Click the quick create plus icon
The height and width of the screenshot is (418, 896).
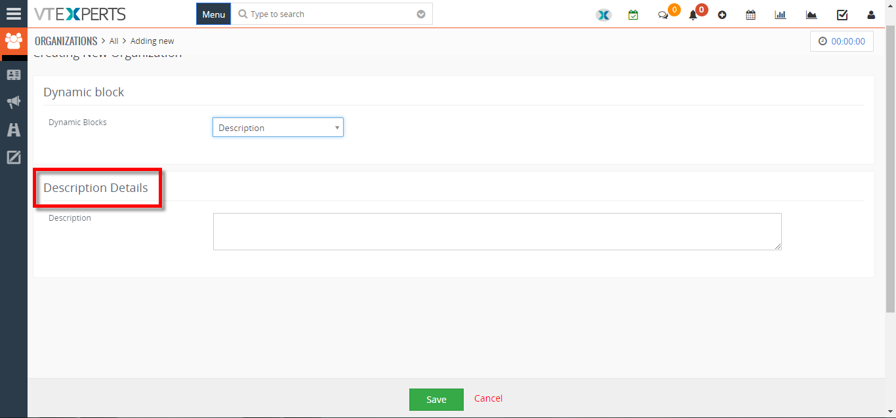click(x=722, y=14)
